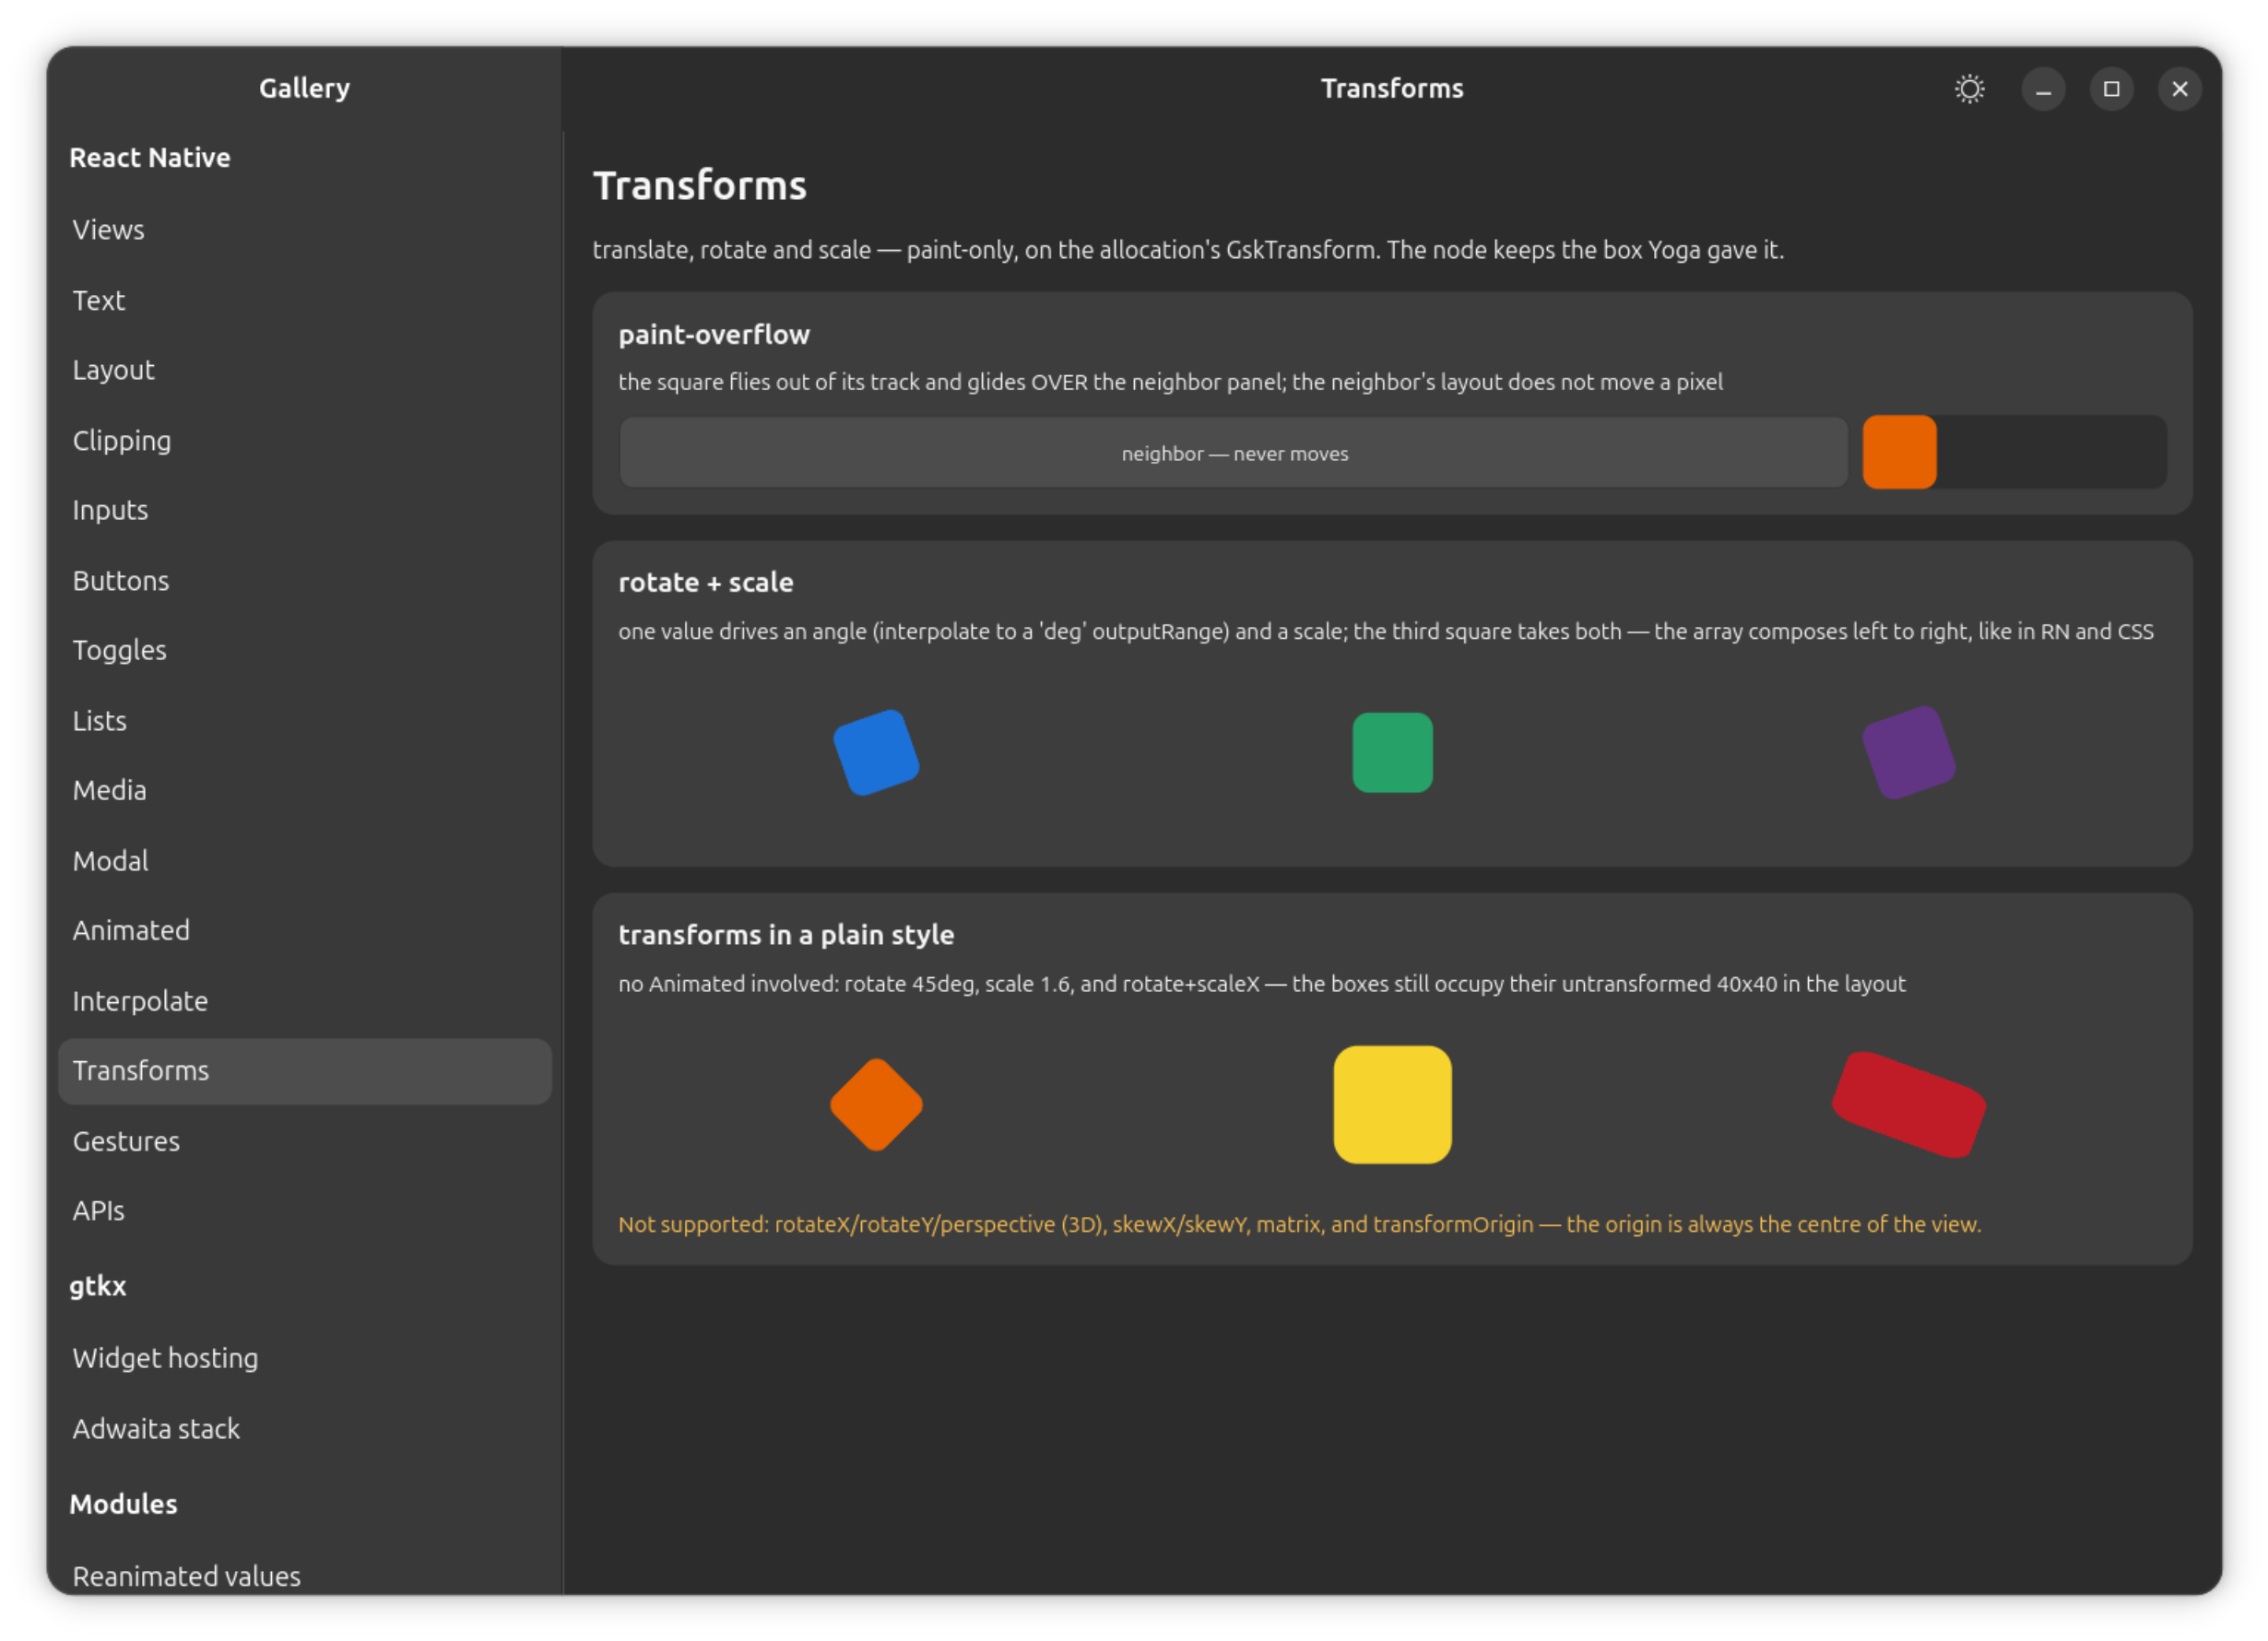The image size is (2268, 1641).
Task: Click the 'gtkx' section header
Action: pos(98,1286)
